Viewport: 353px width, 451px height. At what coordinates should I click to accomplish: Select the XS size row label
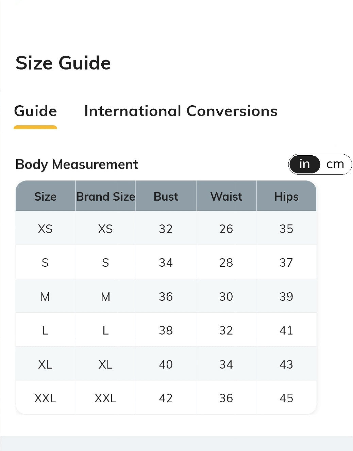tap(45, 229)
